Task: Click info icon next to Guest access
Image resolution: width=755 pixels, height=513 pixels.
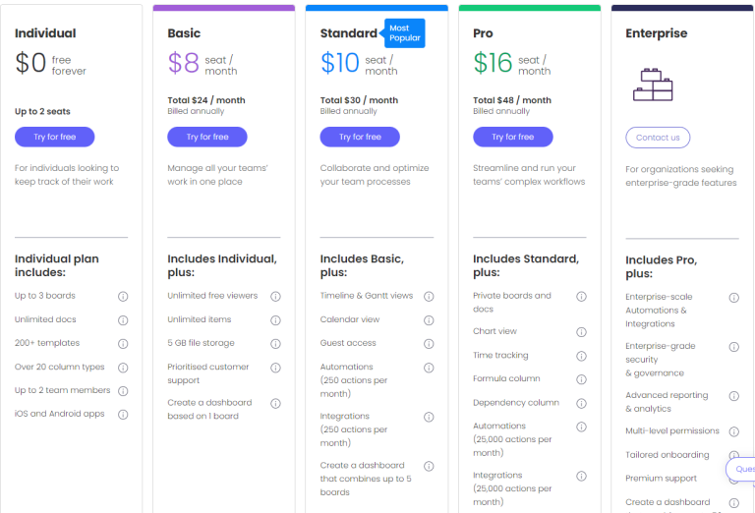Action: (429, 344)
